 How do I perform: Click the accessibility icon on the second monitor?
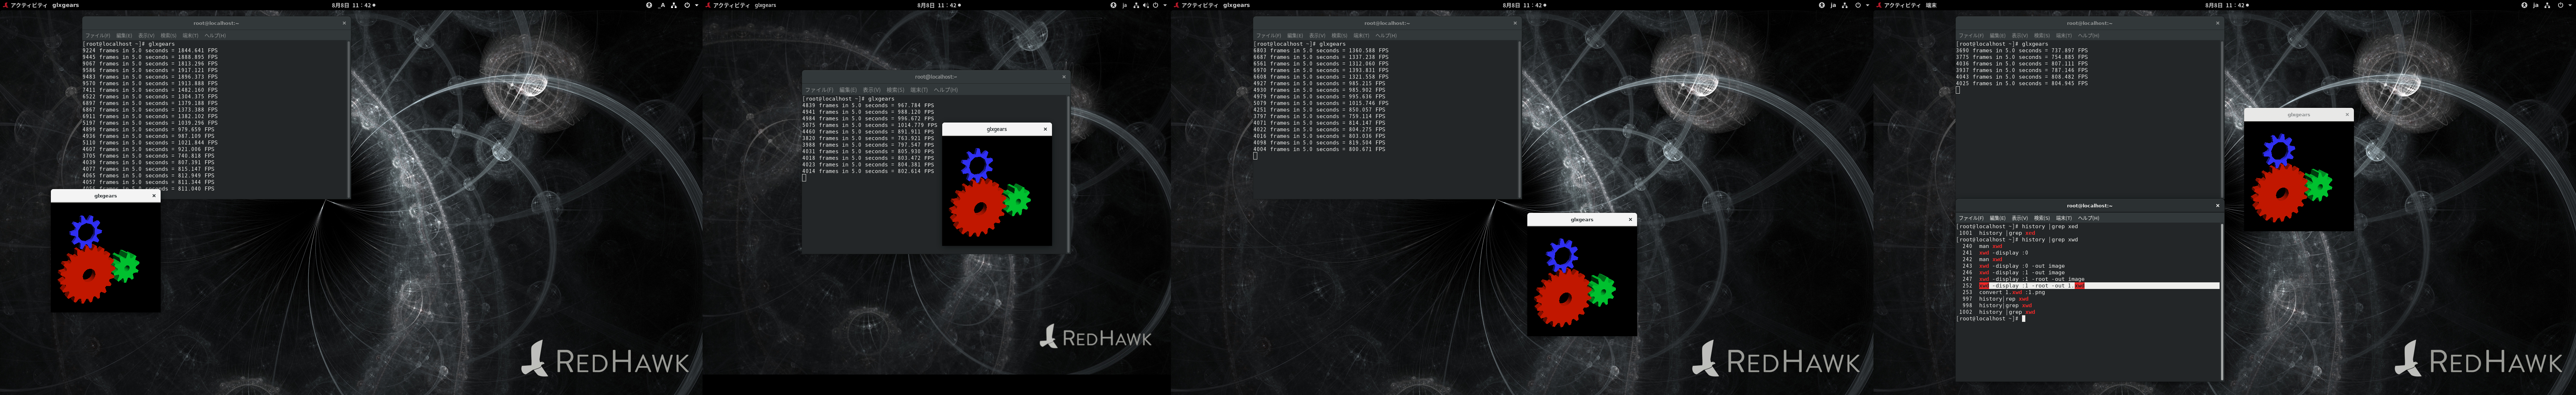tap(1113, 5)
